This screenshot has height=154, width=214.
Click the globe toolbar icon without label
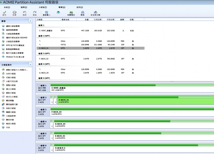(59, 12)
